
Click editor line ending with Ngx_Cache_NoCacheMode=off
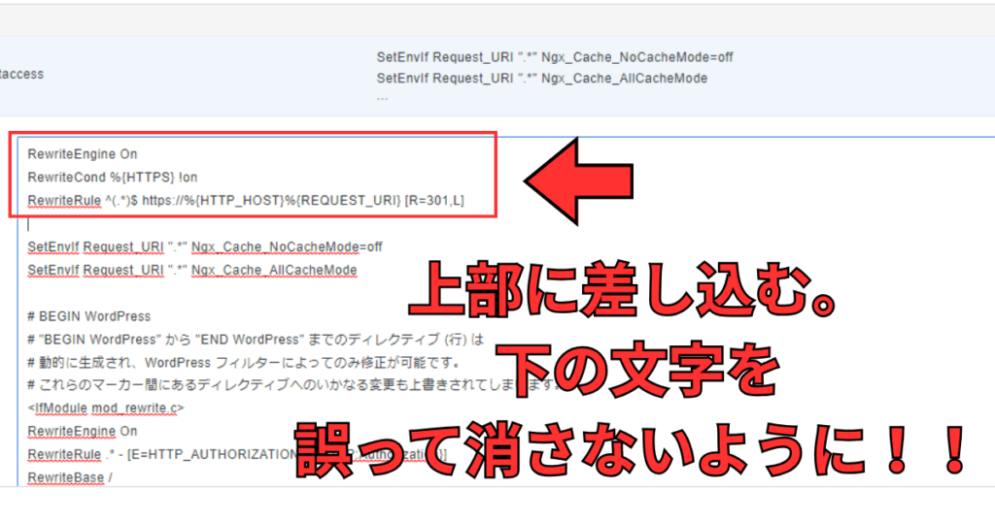pyautogui.click(x=205, y=246)
